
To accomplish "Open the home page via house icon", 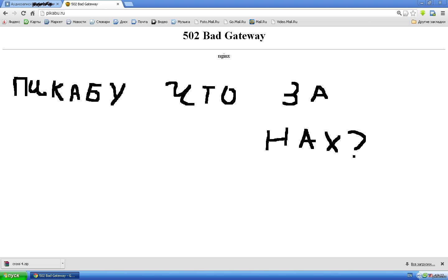I will pyautogui.click(x=32, y=13).
